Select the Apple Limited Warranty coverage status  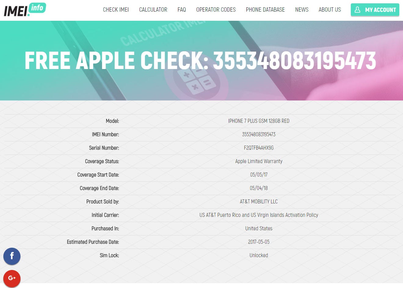pyautogui.click(x=259, y=161)
